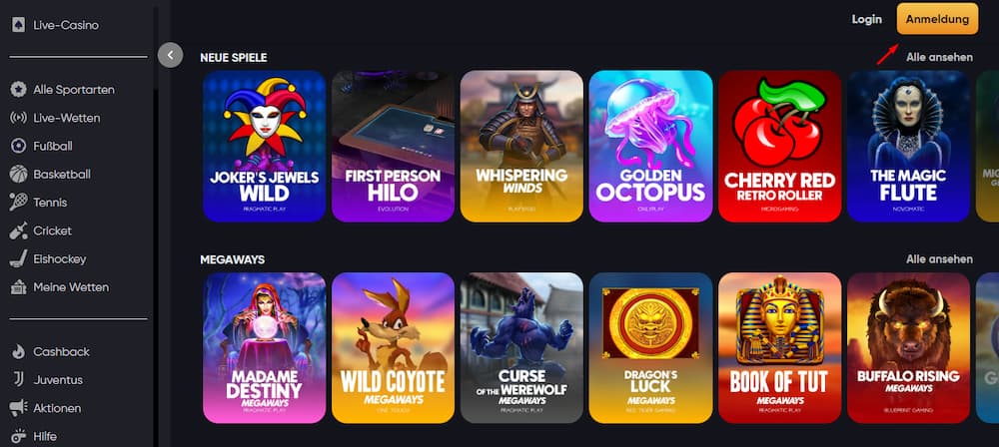The image size is (999, 447).
Task: Open the Golden Octopus game tile
Action: pyautogui.click(x=650, y=147)
